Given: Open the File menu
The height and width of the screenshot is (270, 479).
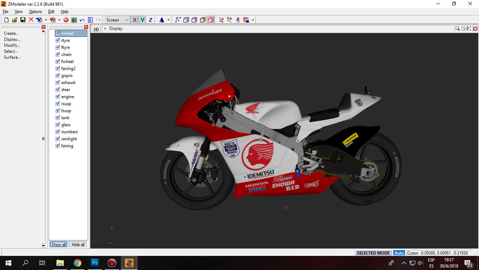Looking at the screenshot, I should click(6, 12).
